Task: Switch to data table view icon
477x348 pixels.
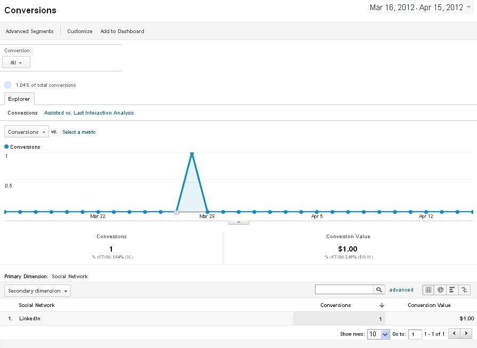Action: (x=429, y=290)
